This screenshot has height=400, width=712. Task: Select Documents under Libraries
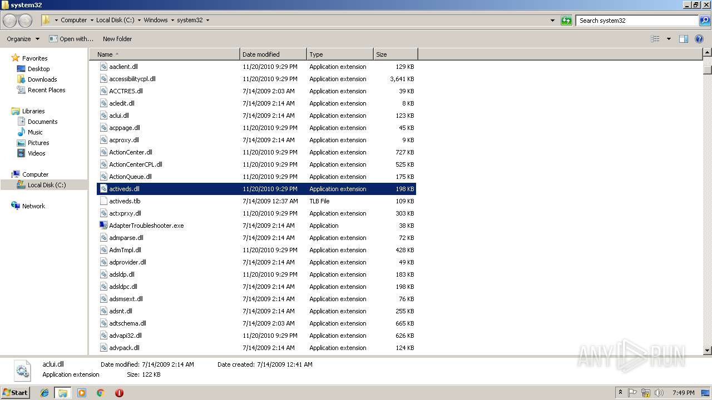(x=42, y=122)
